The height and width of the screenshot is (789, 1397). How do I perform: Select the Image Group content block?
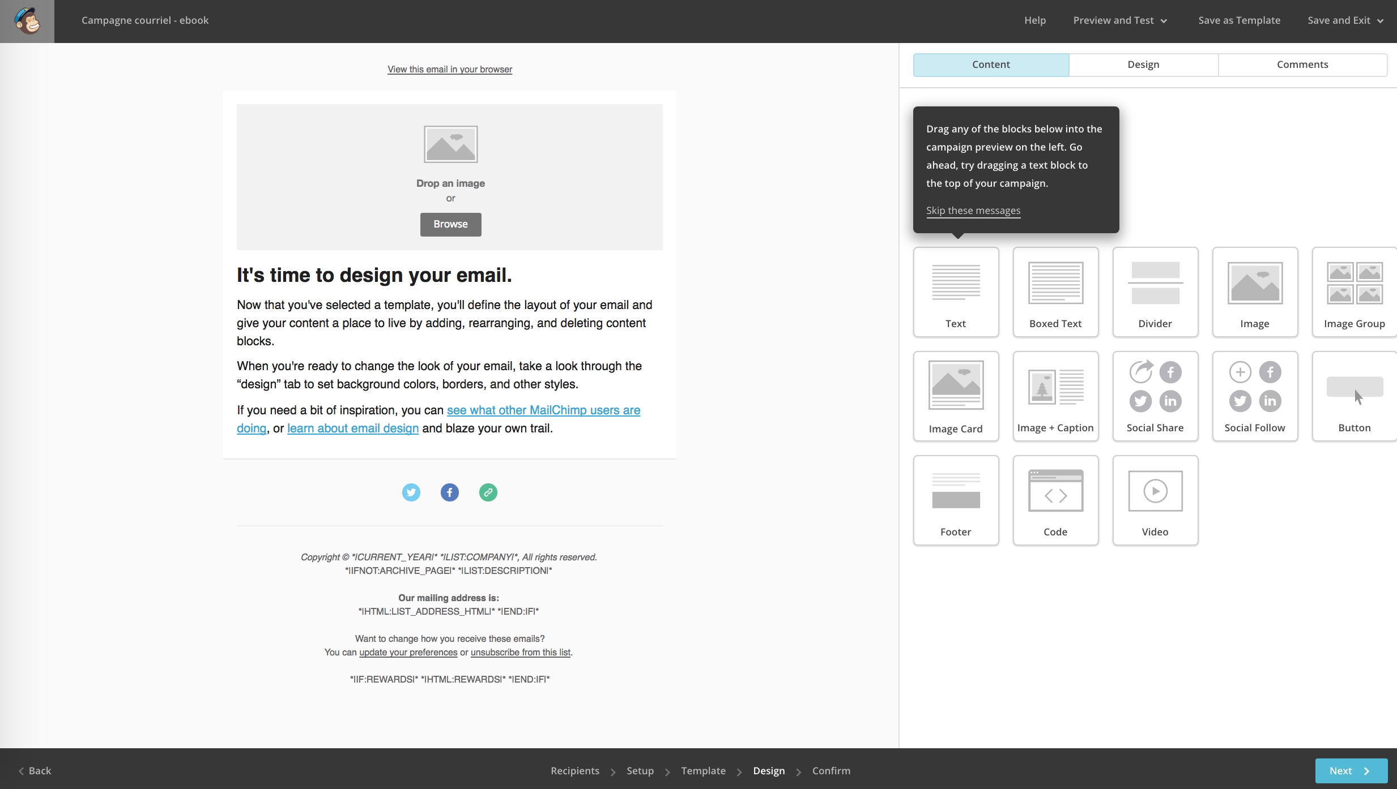pyautogui.click(x=1355, y=291)
